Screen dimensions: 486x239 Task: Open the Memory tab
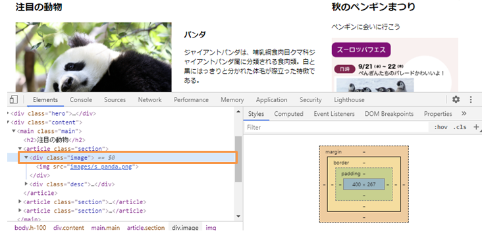tap(232, 100)
